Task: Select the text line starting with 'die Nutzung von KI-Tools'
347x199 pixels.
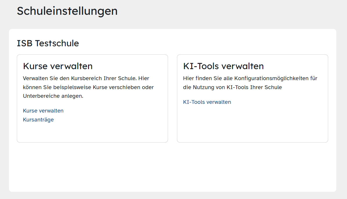Action: pos(232,87)
